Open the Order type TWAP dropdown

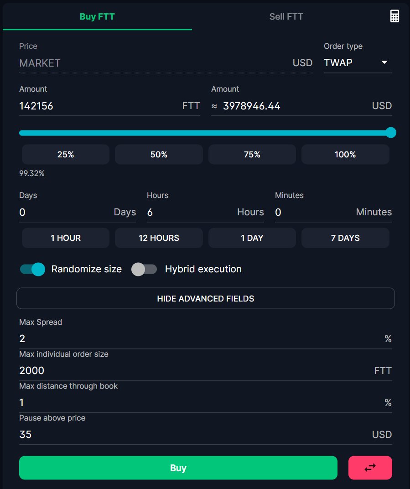(x=358, y=62)
